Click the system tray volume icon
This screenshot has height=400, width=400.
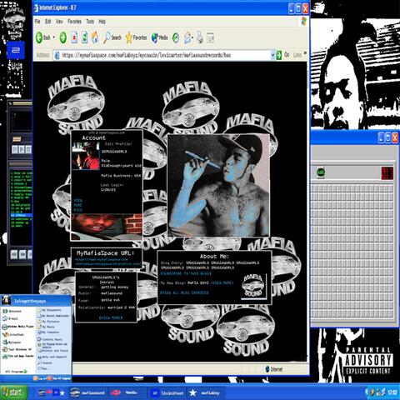click(372, 392)
